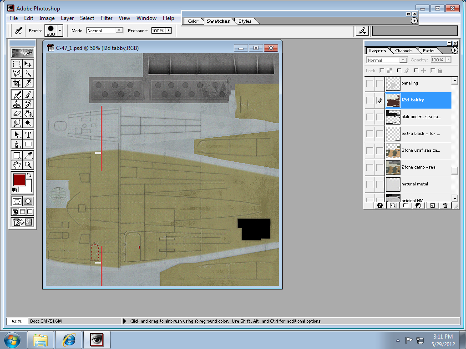Show the panelling layer
This screenshot has width=466, height=349.
pyautogui.click(x=370, y=84)
